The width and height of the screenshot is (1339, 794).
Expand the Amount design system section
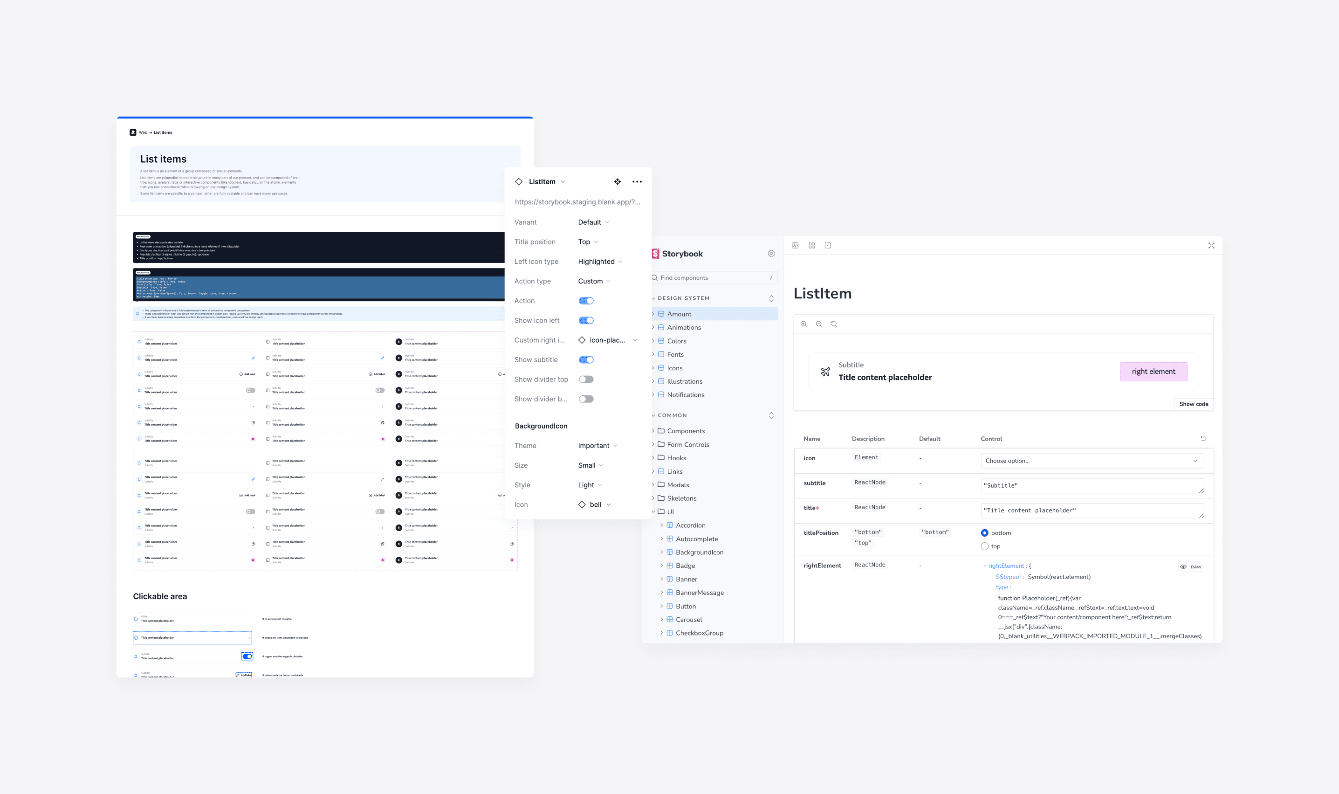653,314
